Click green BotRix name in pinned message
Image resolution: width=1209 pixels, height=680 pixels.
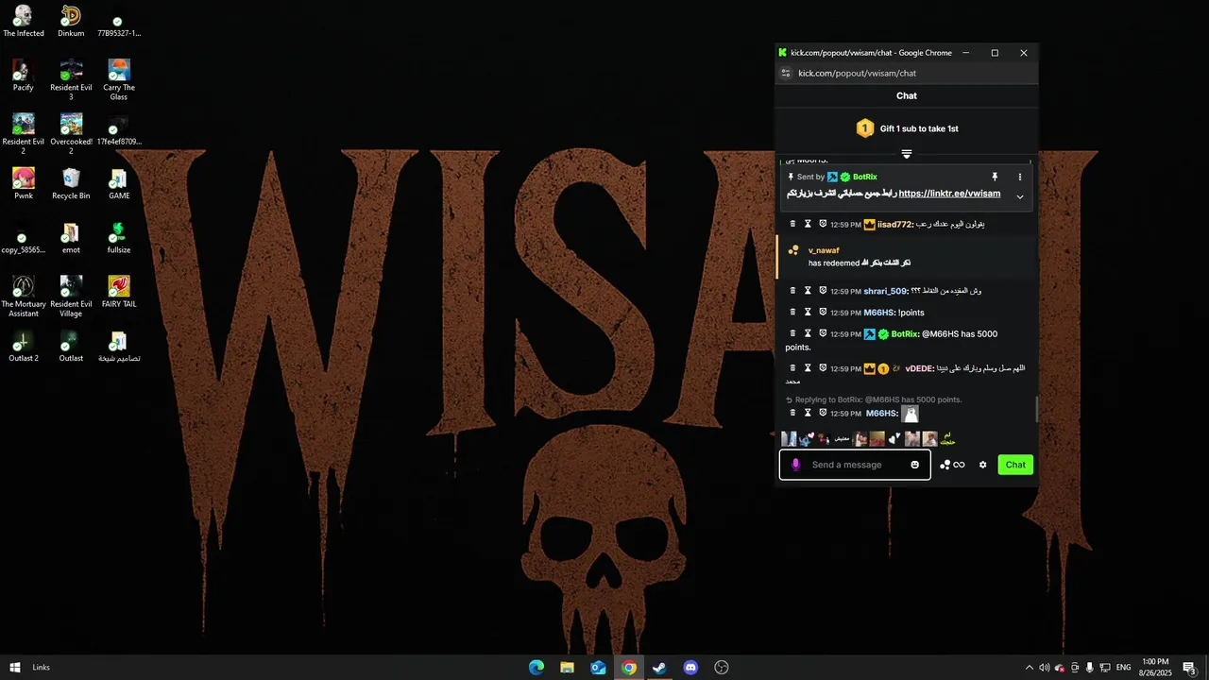pos(865,177)
